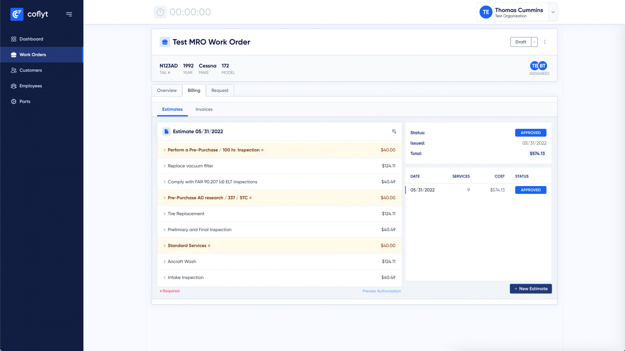Open Dashboard from the sidebar

(31, 39)
